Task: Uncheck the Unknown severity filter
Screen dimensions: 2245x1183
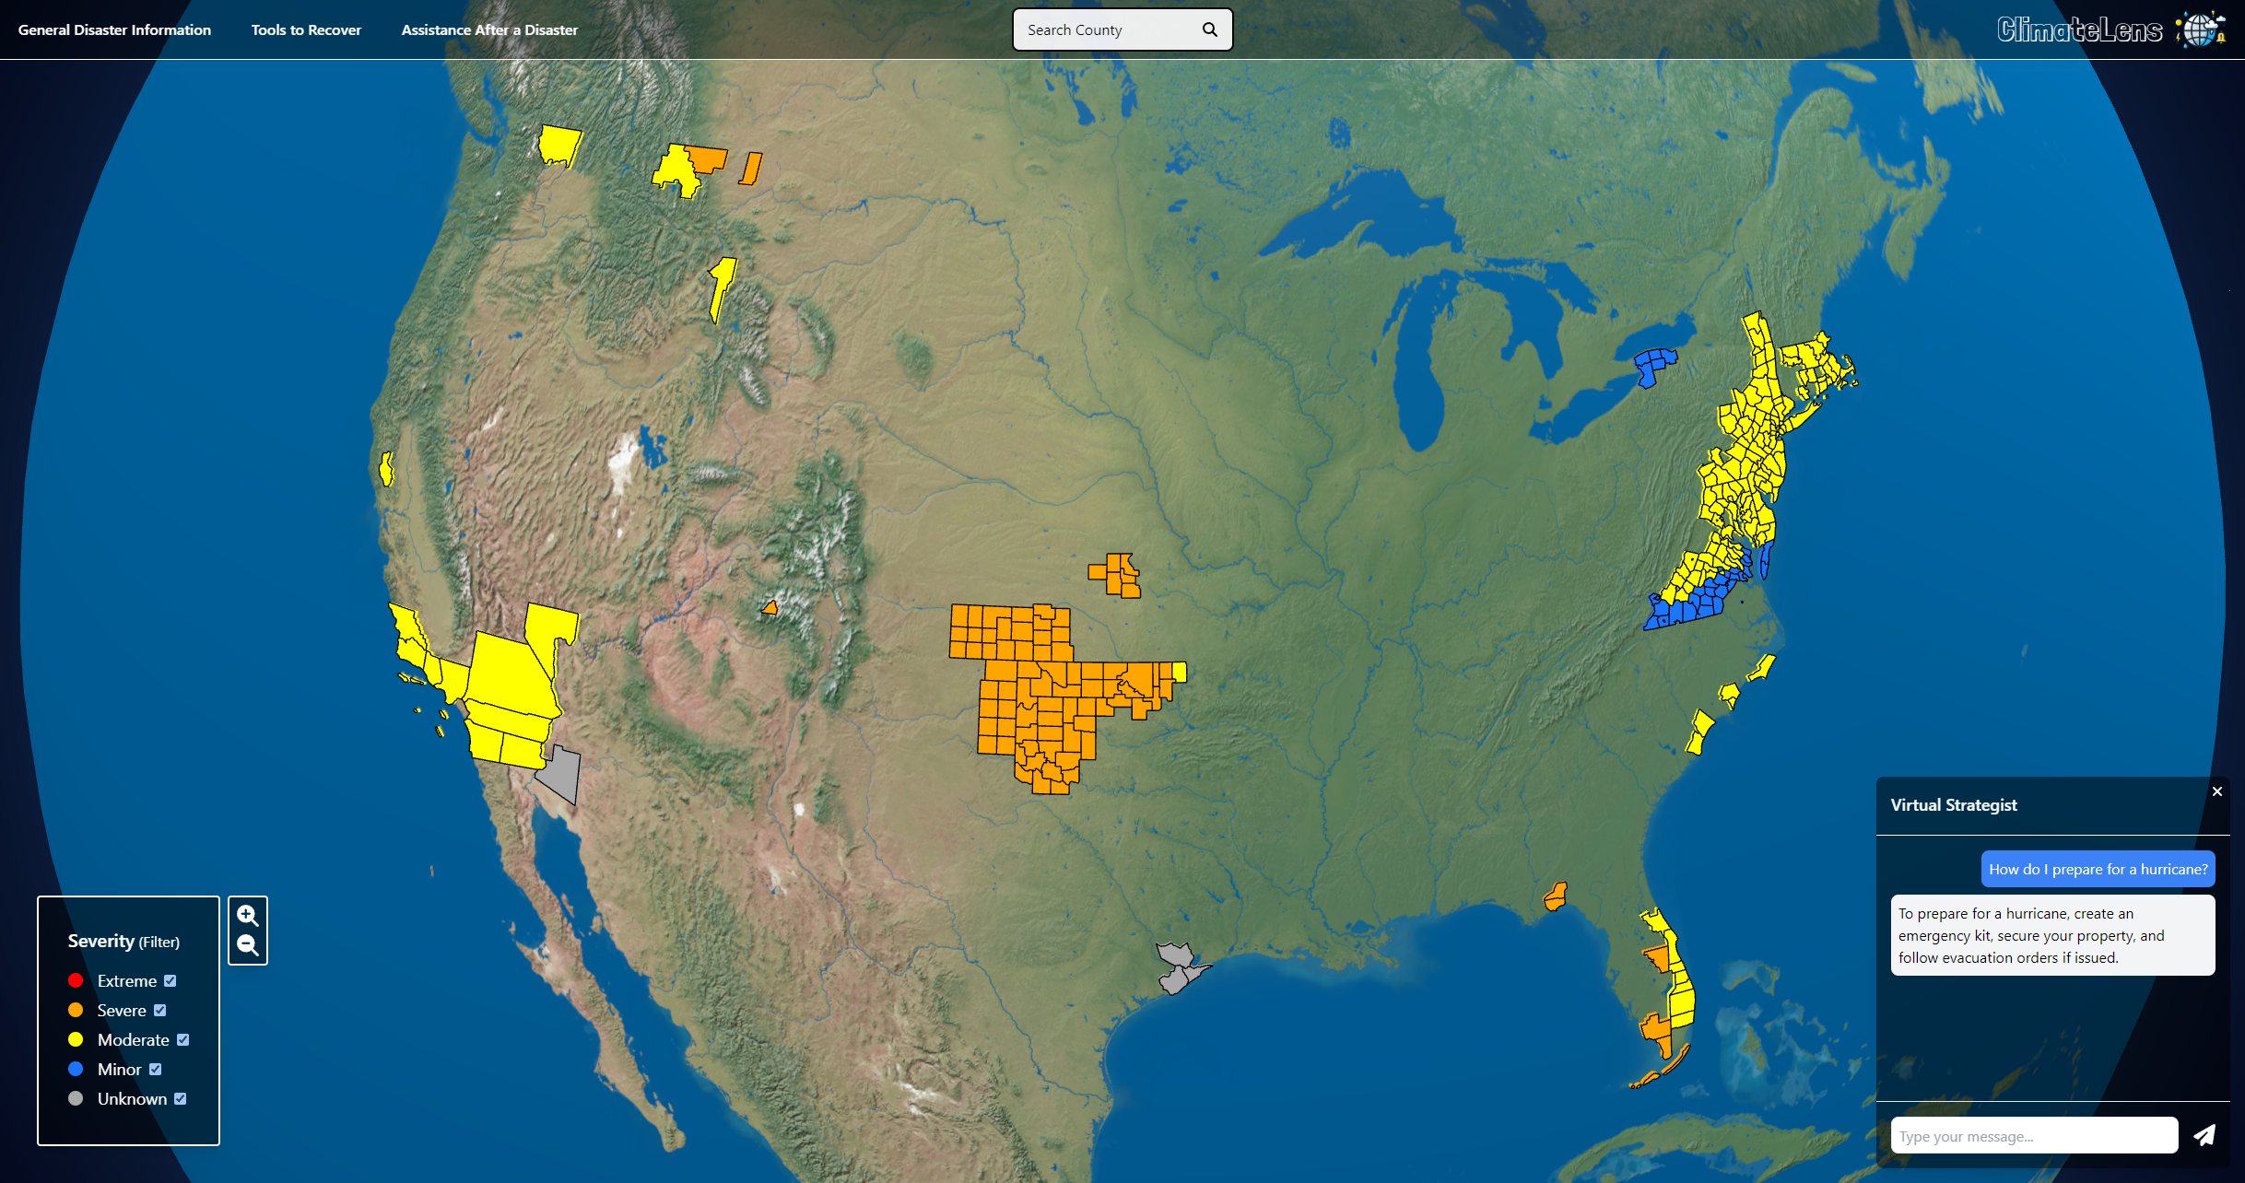Action: tap(181, 1098)
